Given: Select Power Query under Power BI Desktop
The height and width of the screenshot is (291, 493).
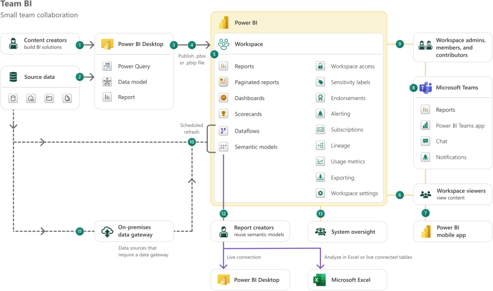Looking at the screenshot, I should click(134, 66).
